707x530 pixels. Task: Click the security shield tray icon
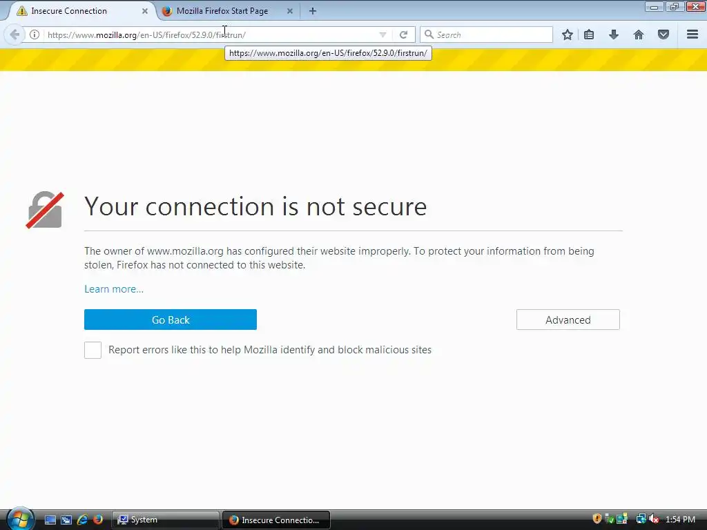(597, 519)
